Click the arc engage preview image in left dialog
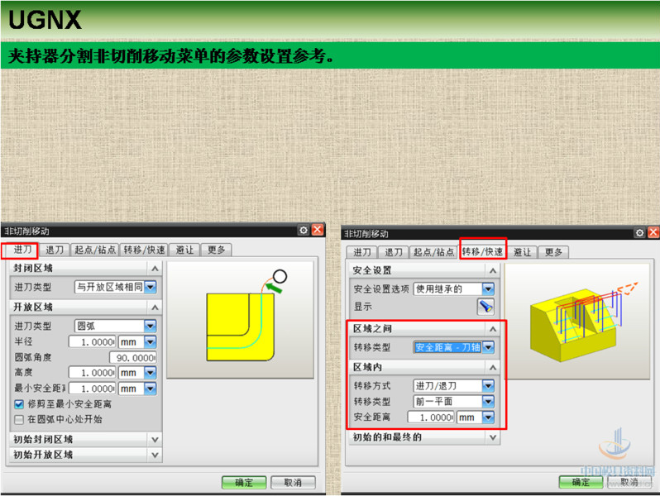Viewport: 660px width, 496px height. pyautogui.click(x=244, y=318)
